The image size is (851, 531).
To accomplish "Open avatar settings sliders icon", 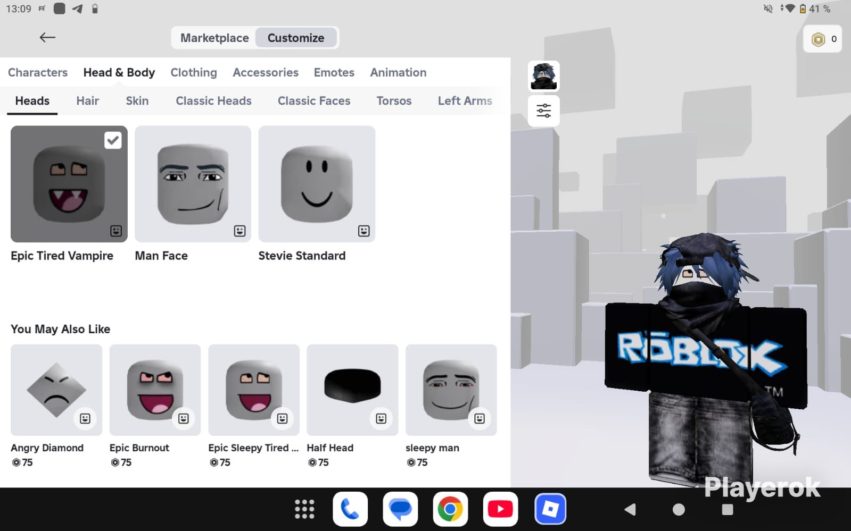I will 543,111.
